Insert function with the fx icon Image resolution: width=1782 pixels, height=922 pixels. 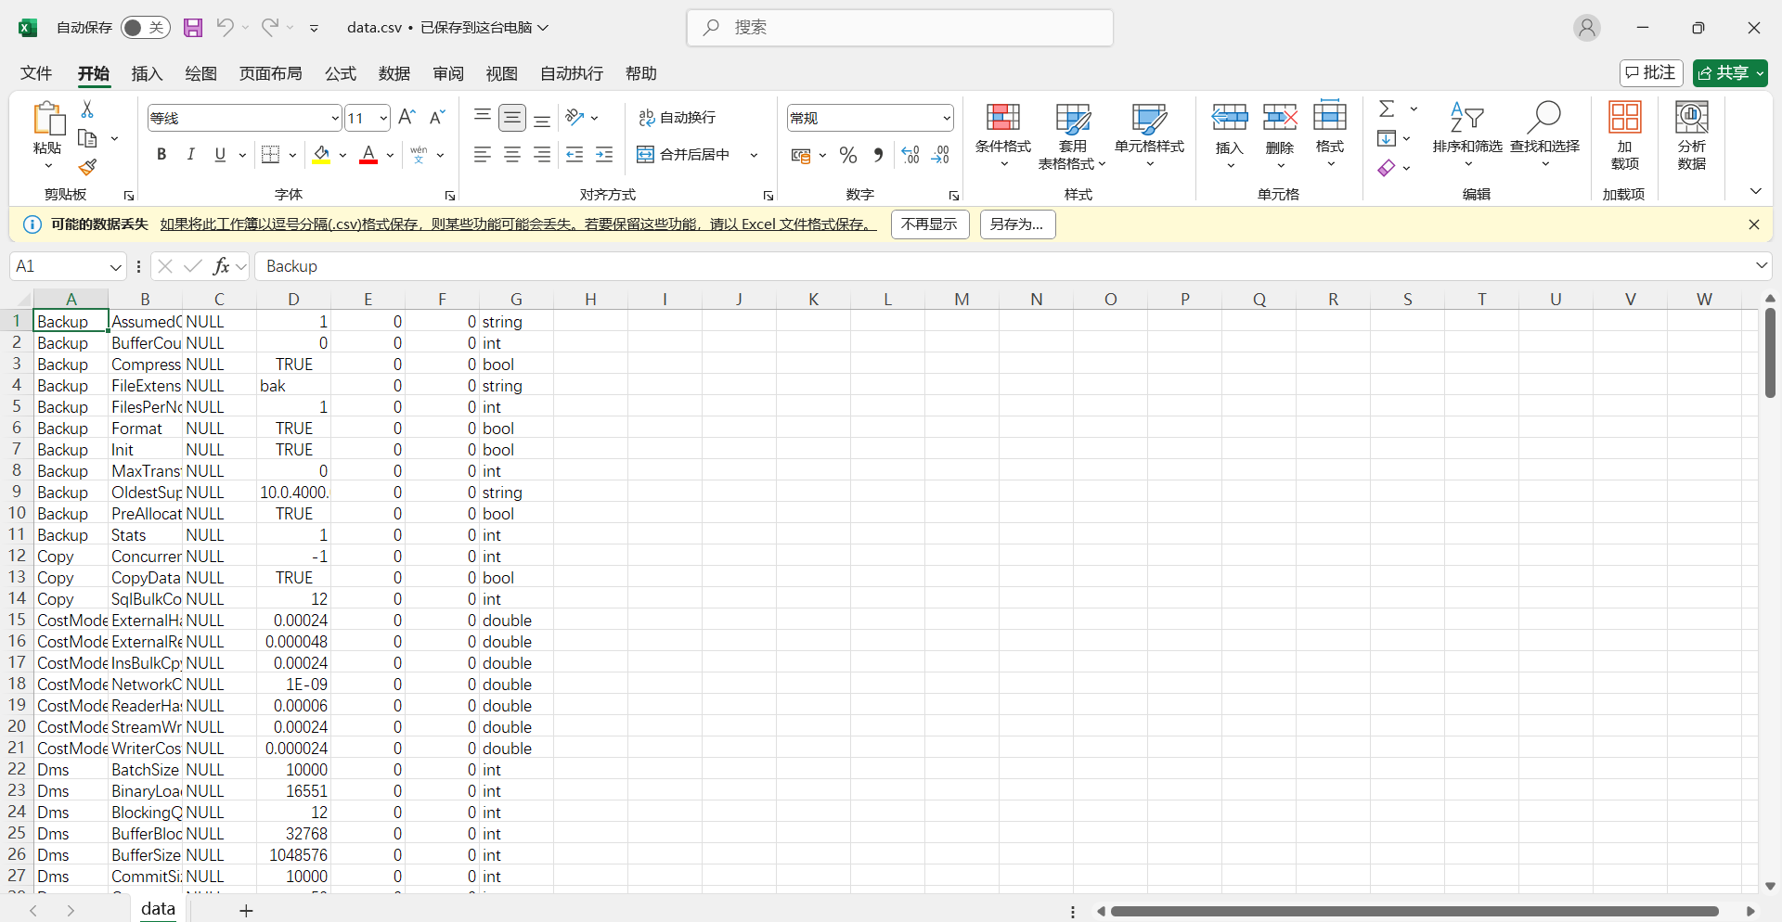coord(221,266)
